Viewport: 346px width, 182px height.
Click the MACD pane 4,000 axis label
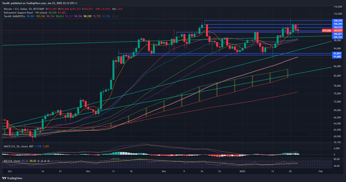tap(337, 148)
